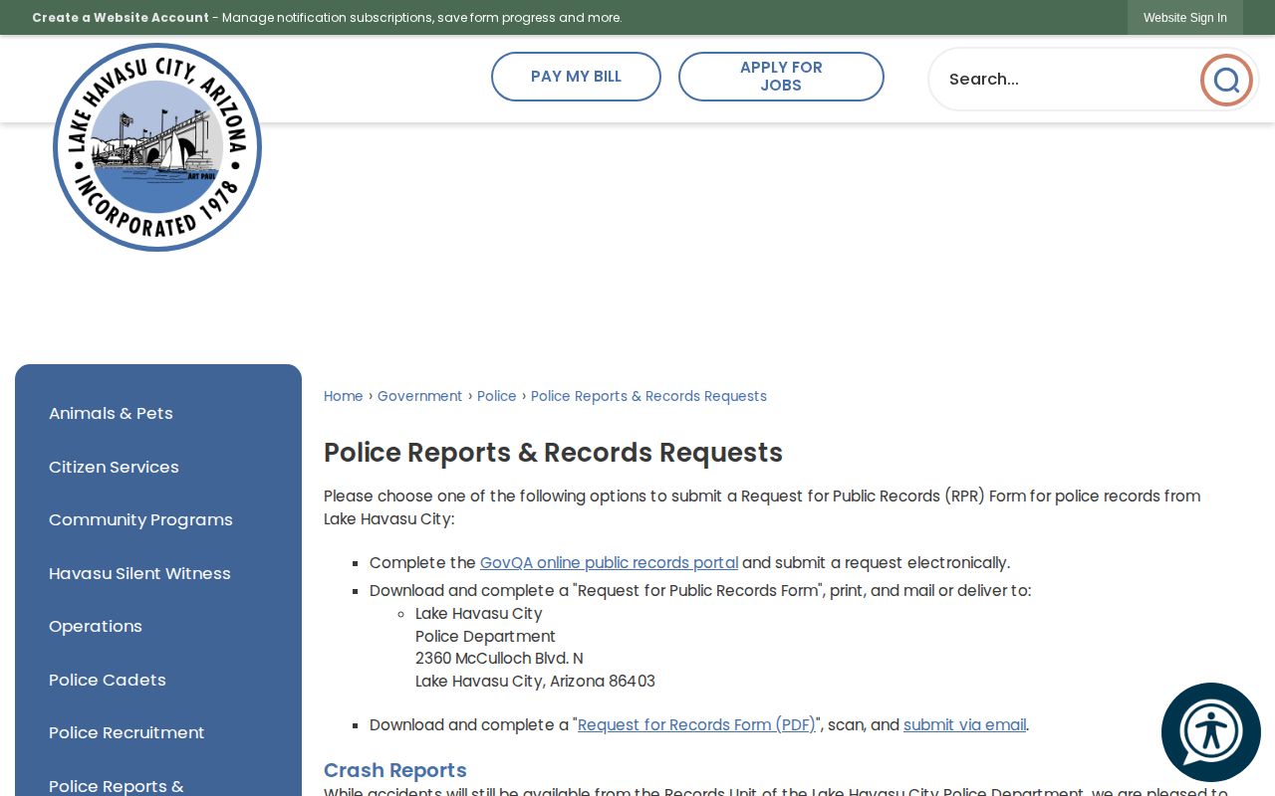Click the Police Department address line
This screenshot has height=796, width=1275.
pyautogui.click(x=485, y=637)
